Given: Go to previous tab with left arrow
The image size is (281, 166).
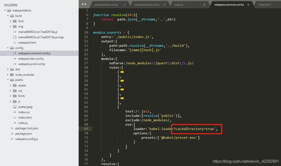Looking at the screenshot, I should pos(82,4).
